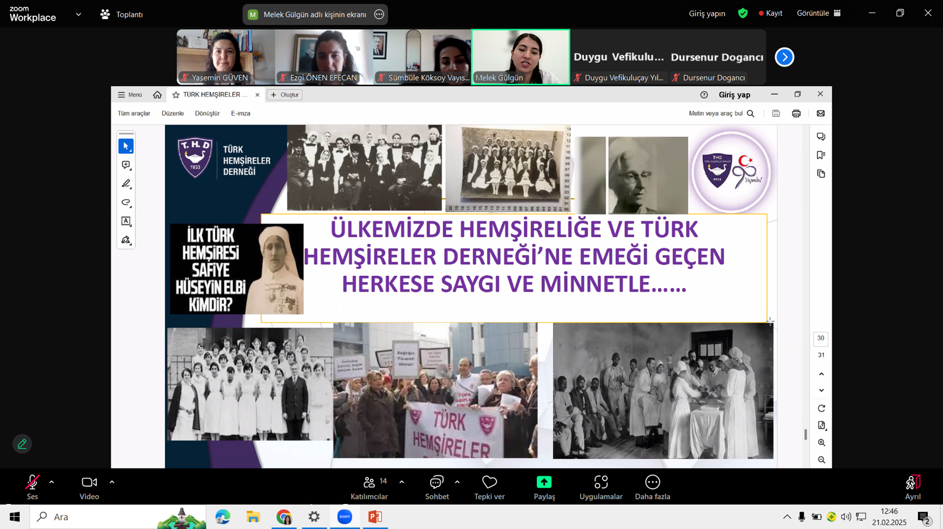
Task: Open the Katılımcılar participants list
Action: (369, 487)
